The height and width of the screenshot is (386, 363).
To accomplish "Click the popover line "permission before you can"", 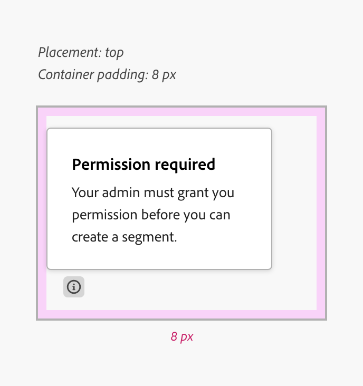I will pos(151,215).
